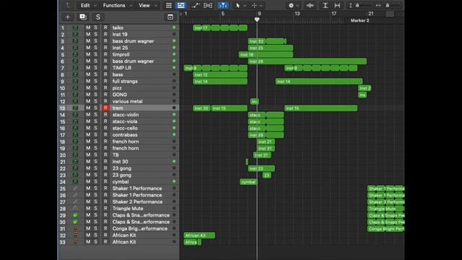
Task: Toggle the waveform zoom button
Action: pyautogui.click(x=310, y=5)
